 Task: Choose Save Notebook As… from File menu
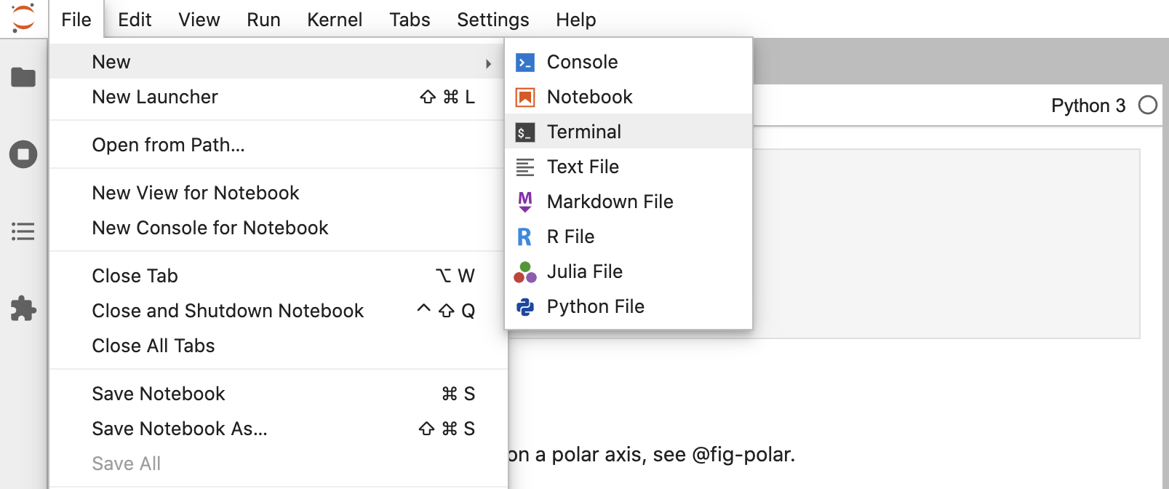[x=180, y=429]
